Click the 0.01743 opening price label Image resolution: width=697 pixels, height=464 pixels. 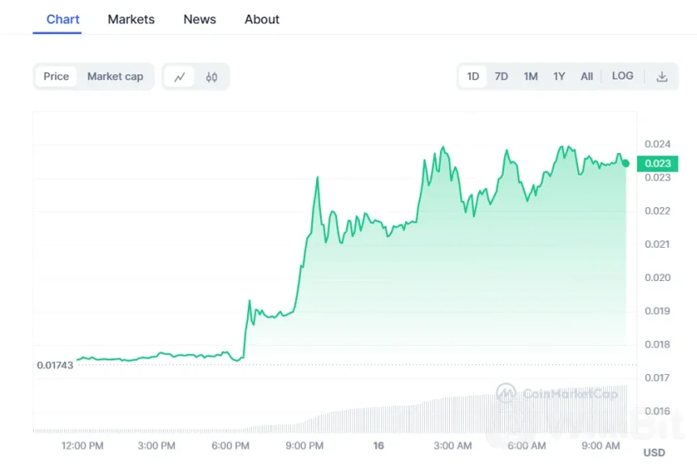click(55, 365)
